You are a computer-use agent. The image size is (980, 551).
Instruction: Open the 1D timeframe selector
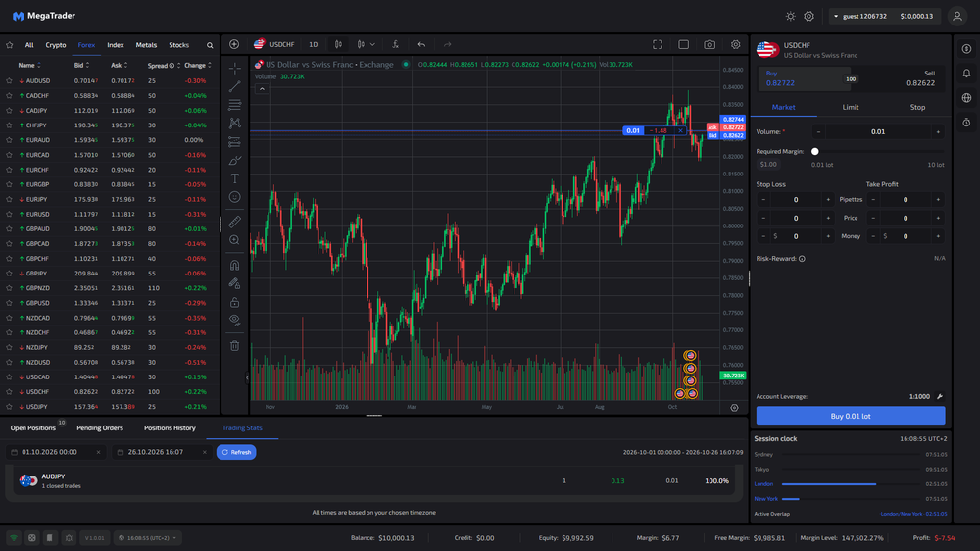point(314,44)
